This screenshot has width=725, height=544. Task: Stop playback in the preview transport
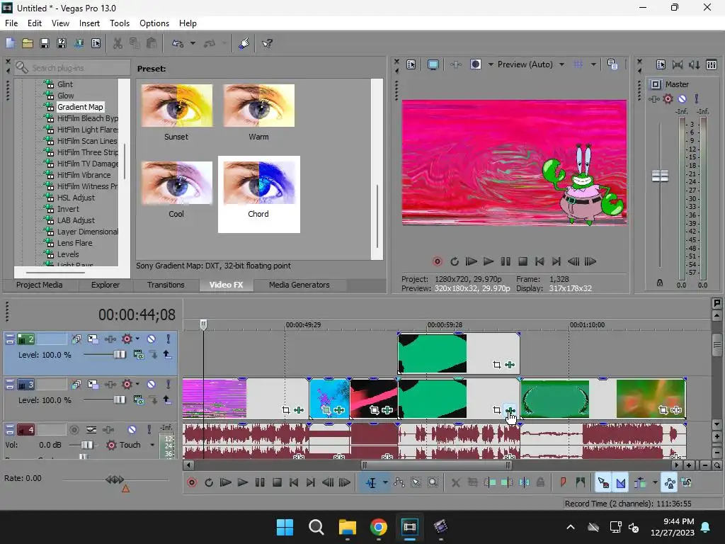click(523, 261)
